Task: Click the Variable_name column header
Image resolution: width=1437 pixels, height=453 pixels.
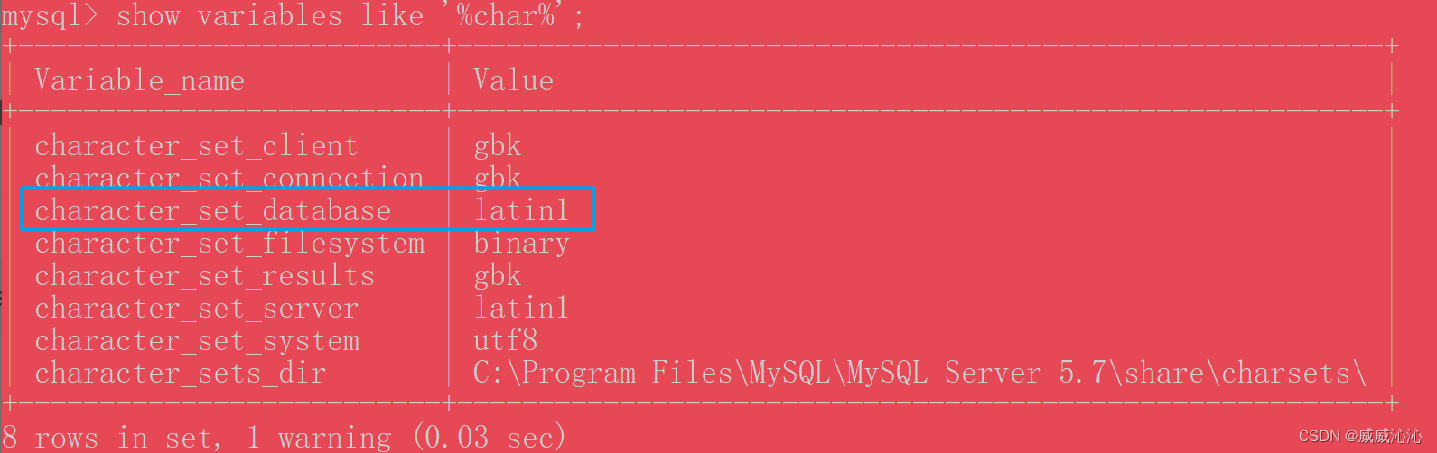Action: pos(140,80)
